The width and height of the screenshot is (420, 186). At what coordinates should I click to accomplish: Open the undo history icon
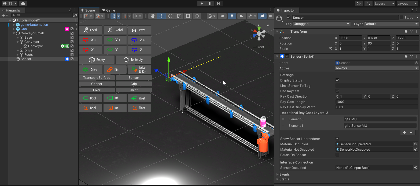[359, 3]
